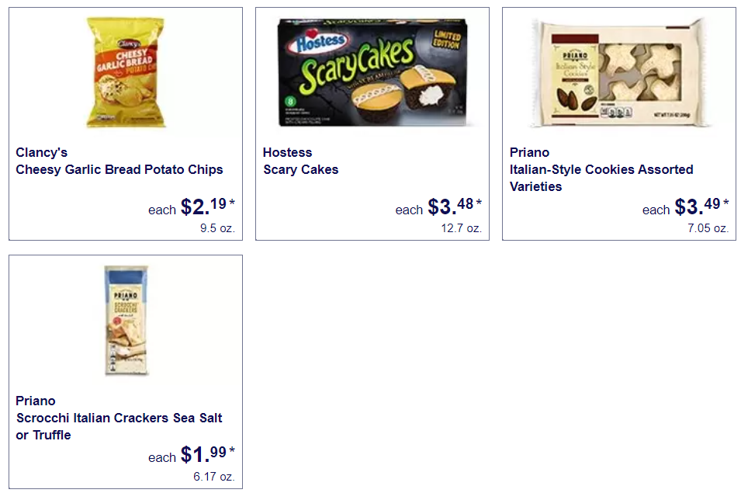The image size is (741, 493).
Task: Open the Priano Scrocchi Crackers package image
Action: pyautogui.click(x=126, y=320)
